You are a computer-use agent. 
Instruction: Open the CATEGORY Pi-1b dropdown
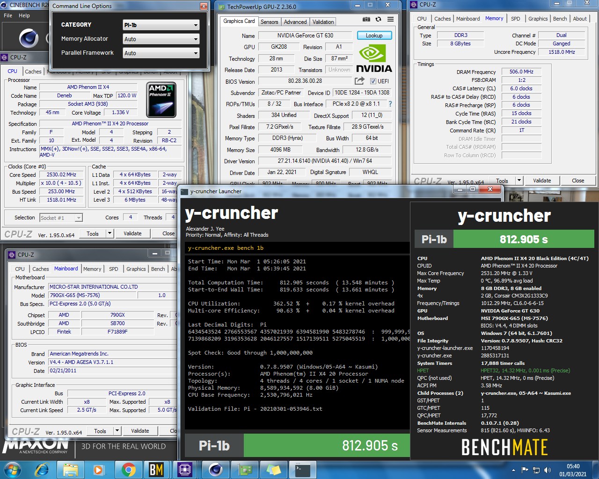(161, 25)
